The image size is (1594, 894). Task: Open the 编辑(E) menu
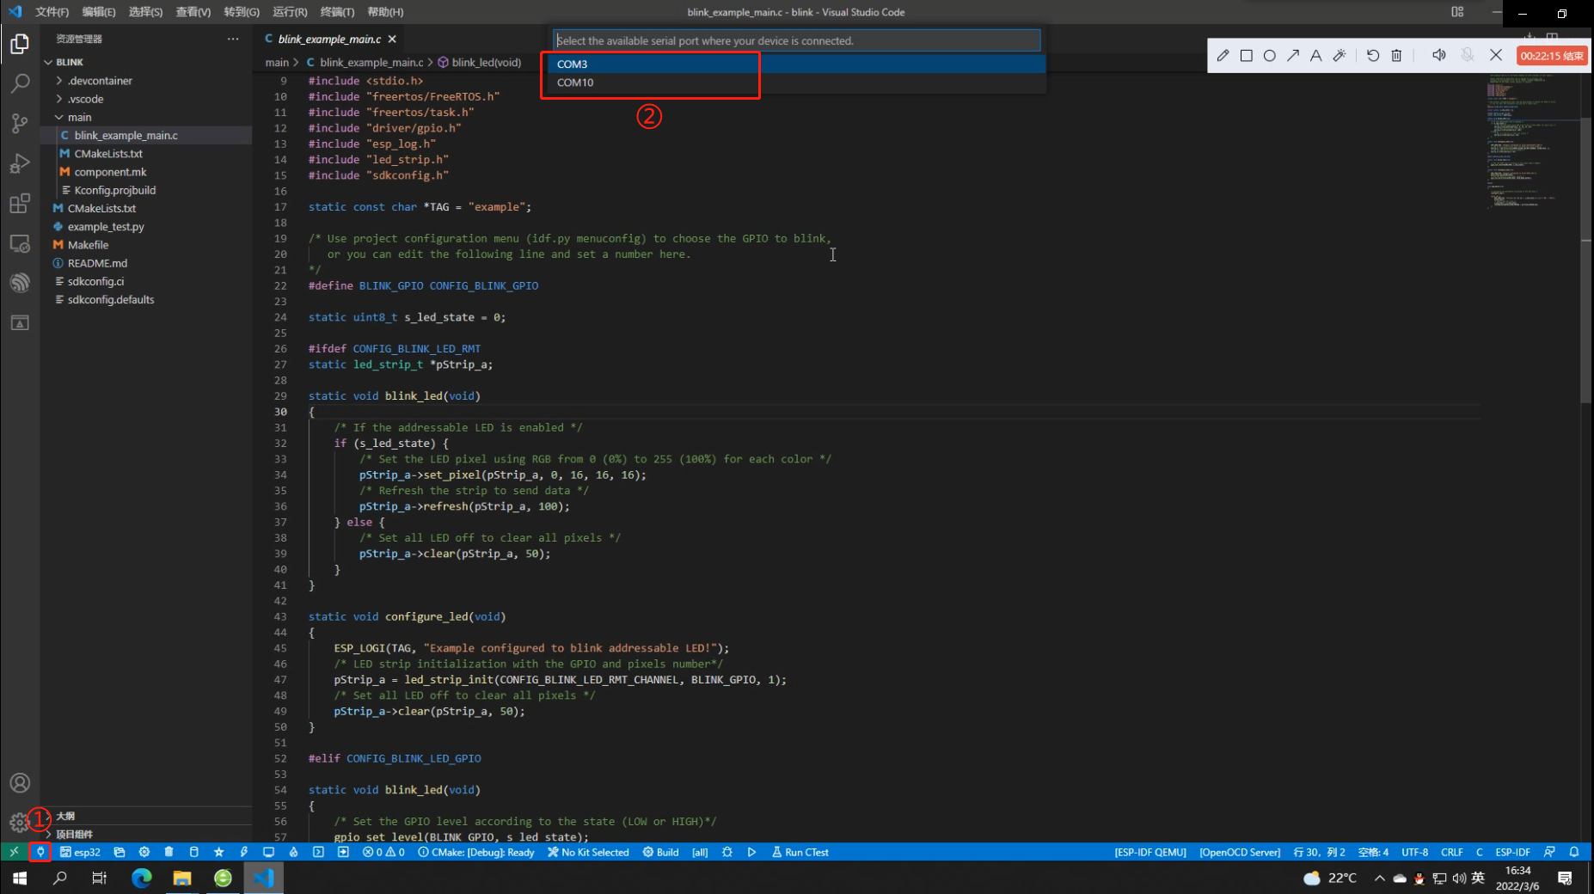[x=99, y=12]
